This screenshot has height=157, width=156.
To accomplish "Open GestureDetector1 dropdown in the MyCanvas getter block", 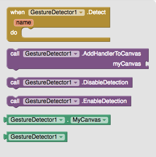I will click(36, 120).
